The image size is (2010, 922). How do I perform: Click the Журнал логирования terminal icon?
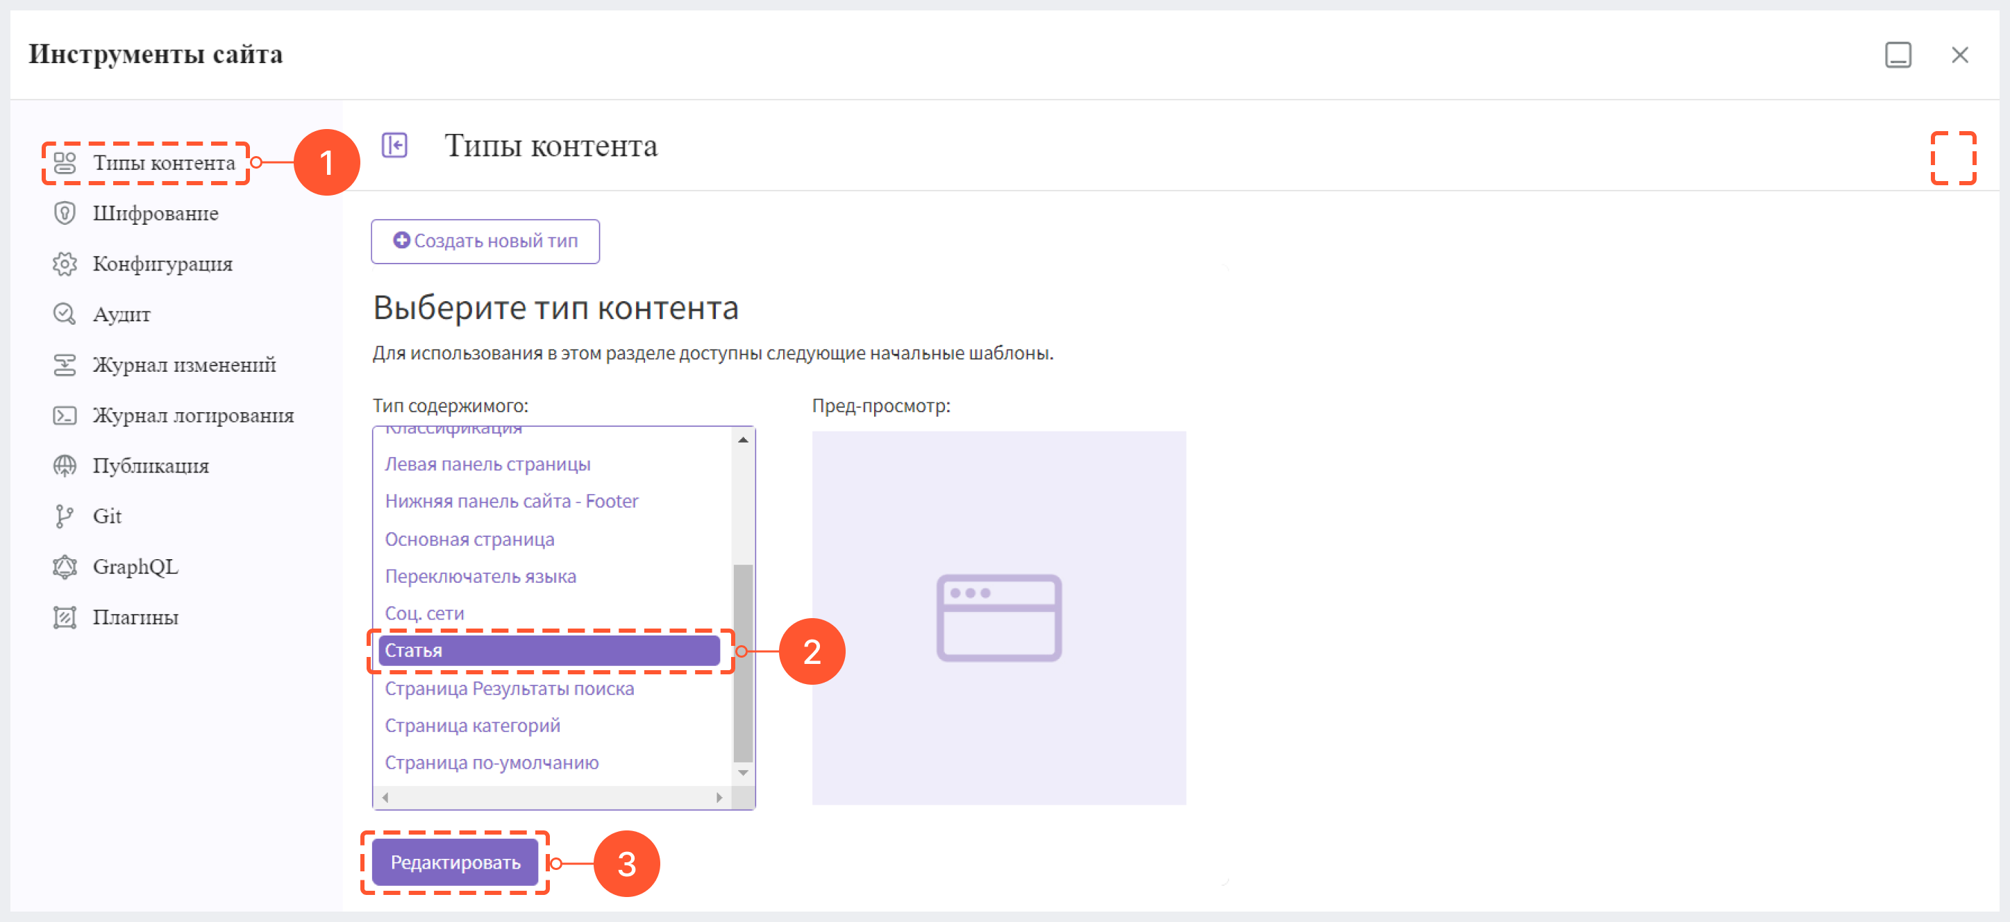pos(65,416)
